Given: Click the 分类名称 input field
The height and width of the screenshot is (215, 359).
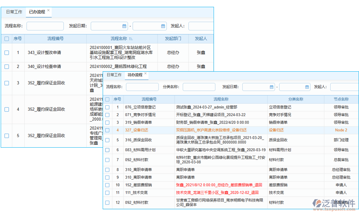Looking at the screenshot, I should click(199, 87).
